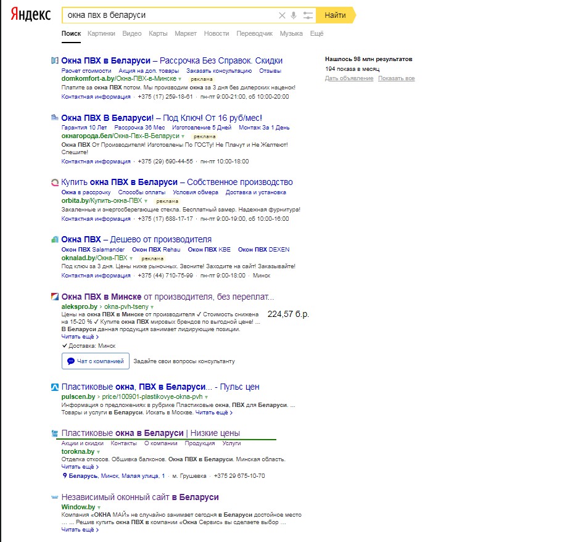
Task: Click the 224,57 б.р. price
Action: pos(288,314)
